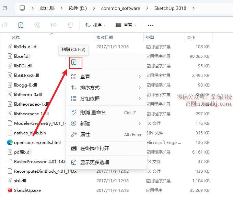Go to 此电脑 in breadcrumb

[47, 8]
